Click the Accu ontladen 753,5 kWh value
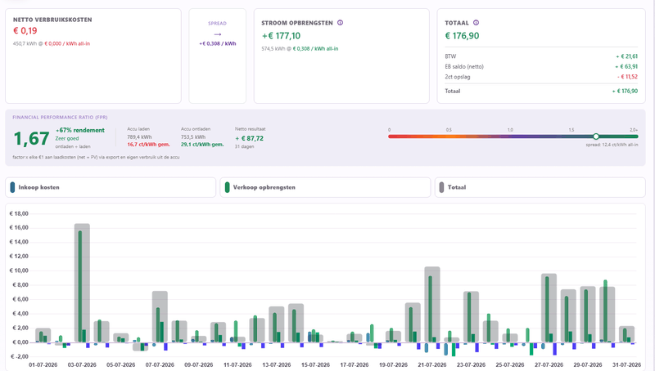Image resolution: width=655 pixels, height=371 pixels. coord(193,136)
